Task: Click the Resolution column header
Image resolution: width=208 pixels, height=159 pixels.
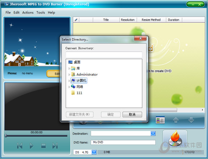Action: click(128, 20)
